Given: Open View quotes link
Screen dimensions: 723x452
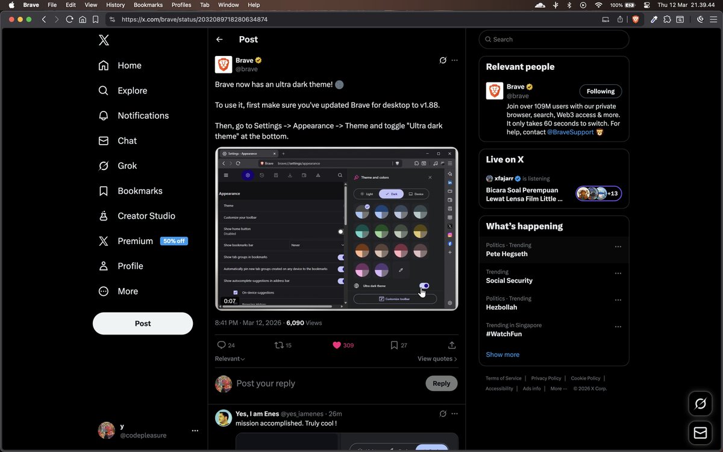Looking at the screenshot, I should tap(437, 359).
